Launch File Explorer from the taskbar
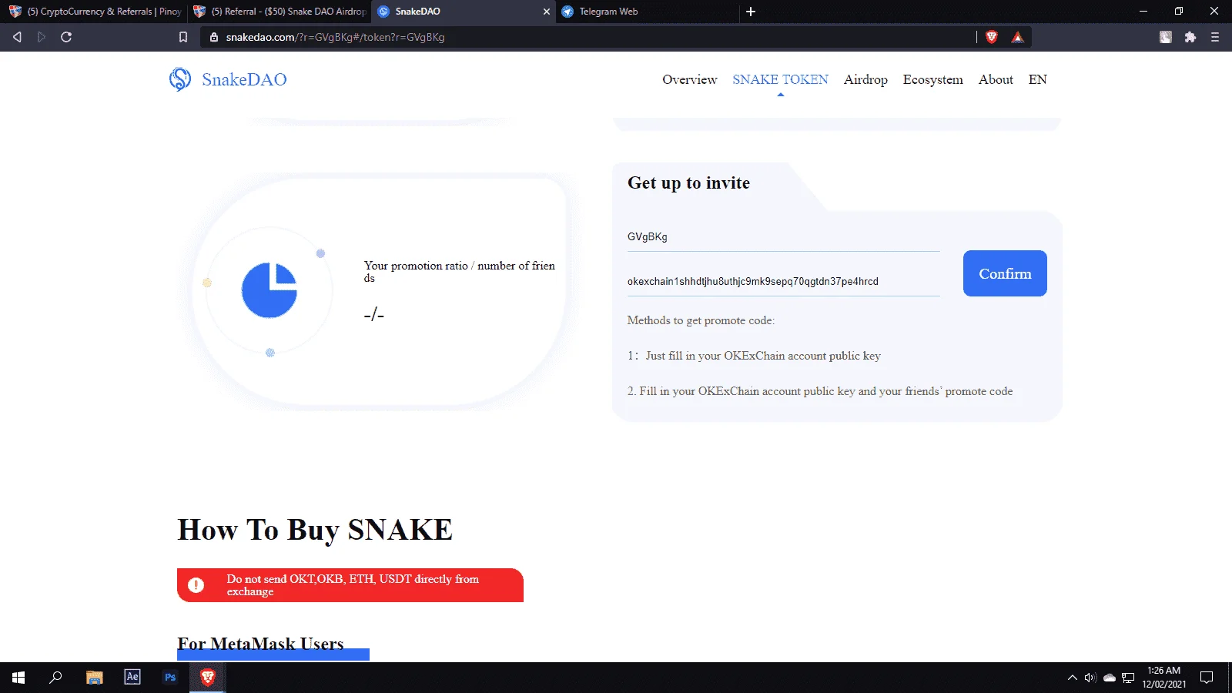 coord(95,678)
